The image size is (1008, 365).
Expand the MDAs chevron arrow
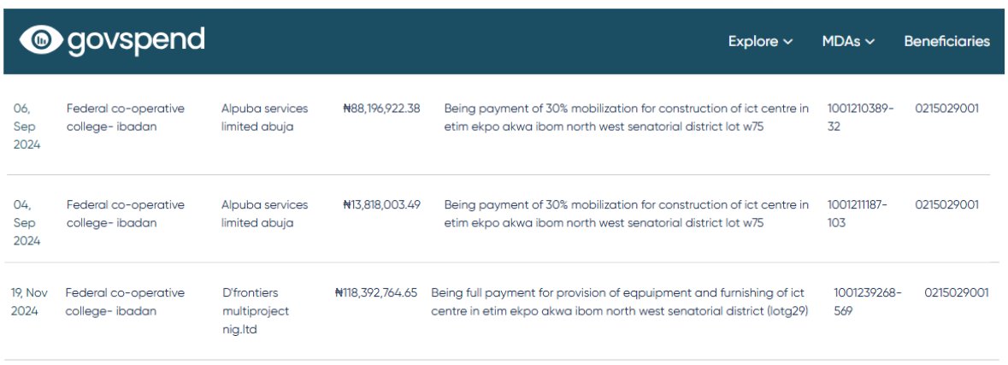869,42
